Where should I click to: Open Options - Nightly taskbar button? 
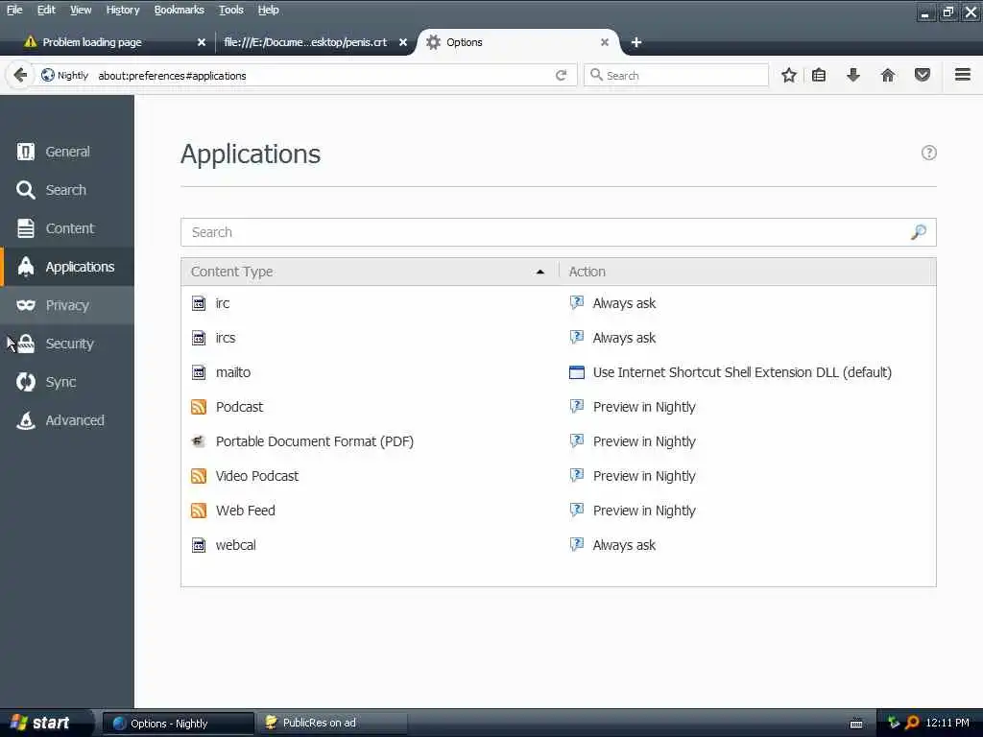click(x=178, y=724)
